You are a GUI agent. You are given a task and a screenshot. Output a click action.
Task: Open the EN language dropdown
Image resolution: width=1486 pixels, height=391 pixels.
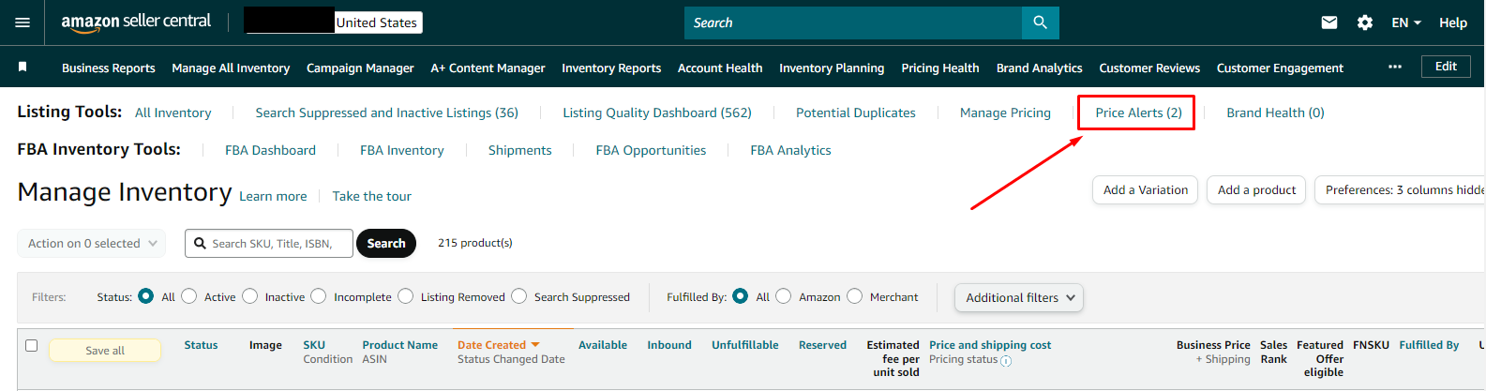coord(1406,23)
